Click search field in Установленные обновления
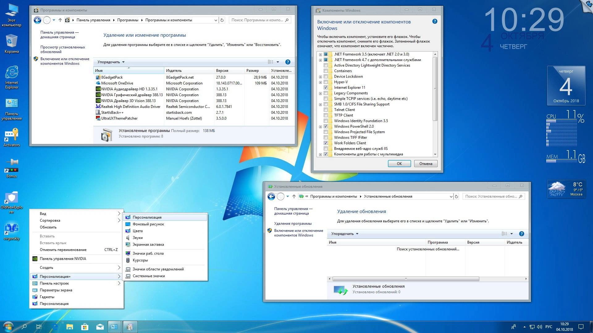This screenshot has height=333, width=593. pyautogui.click(x=493, y=196)
